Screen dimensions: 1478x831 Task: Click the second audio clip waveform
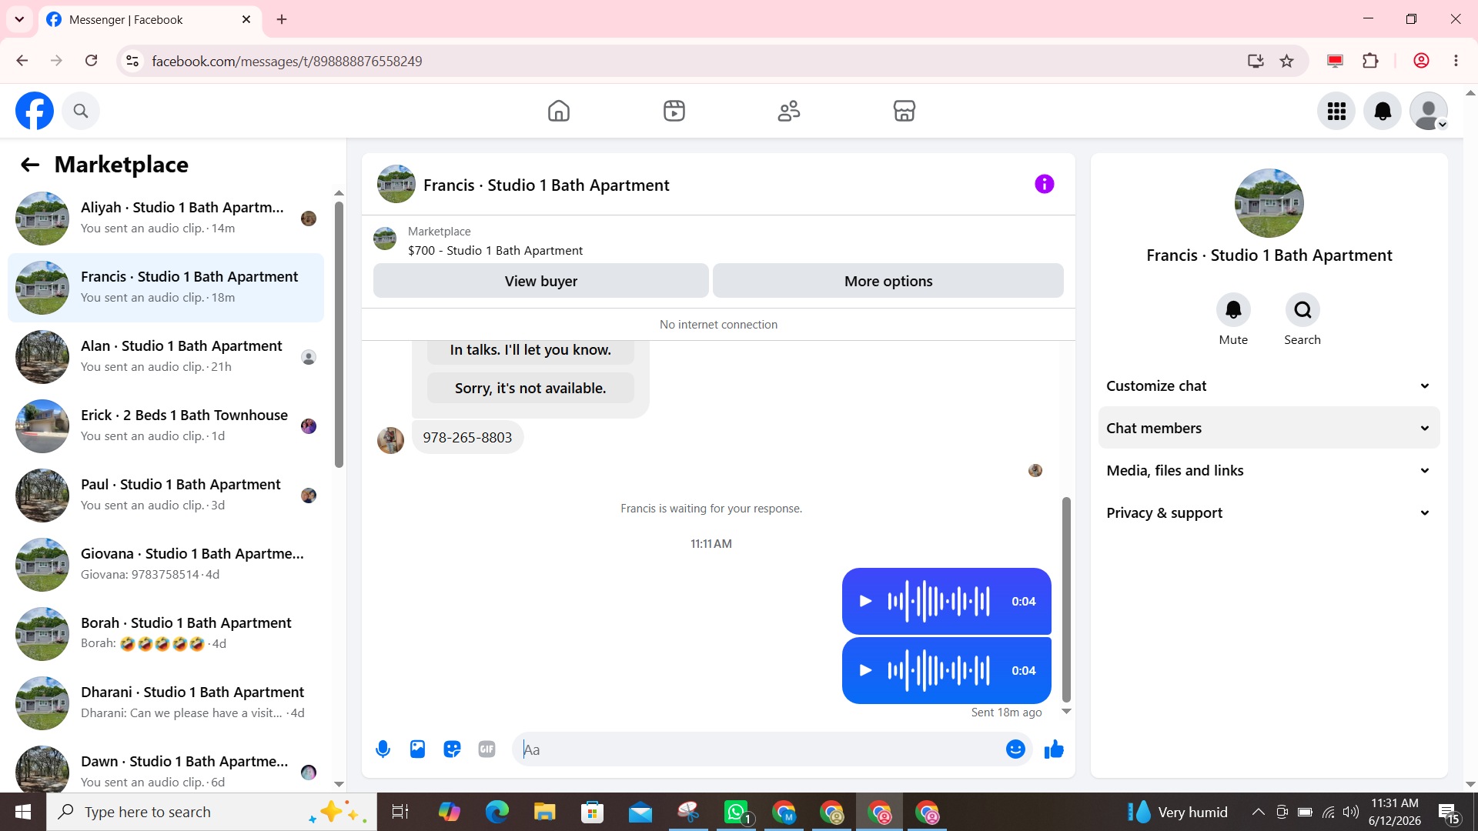pyautogui.click(x=938, y=670)
